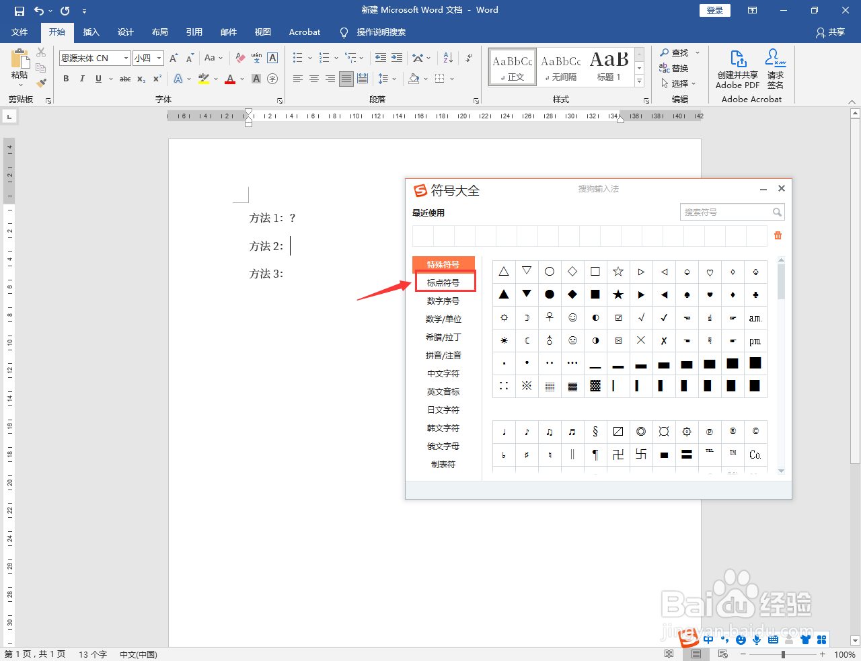
Task: Click the Numbering list icon
Action: (324, 59)
